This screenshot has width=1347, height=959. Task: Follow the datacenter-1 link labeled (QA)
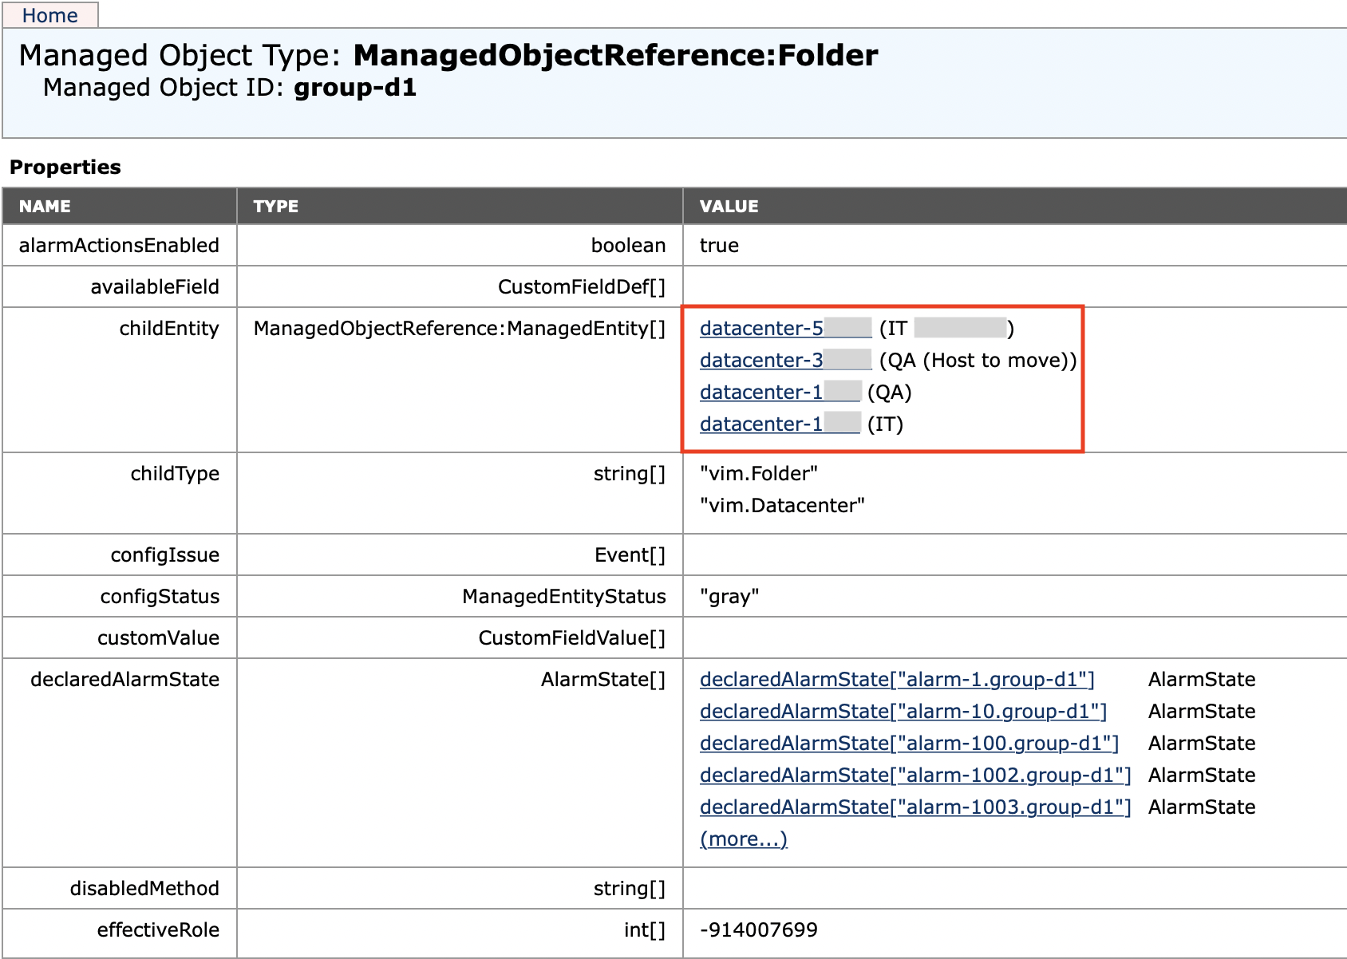760,392
